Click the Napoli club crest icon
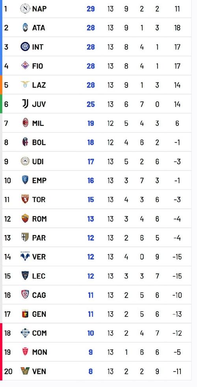The image size is (197, 387). (25, 9)
